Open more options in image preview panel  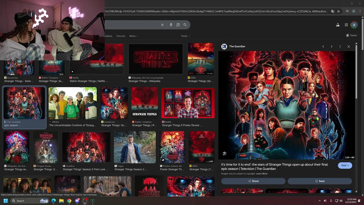pyautogui.click(x=340, y=46)
